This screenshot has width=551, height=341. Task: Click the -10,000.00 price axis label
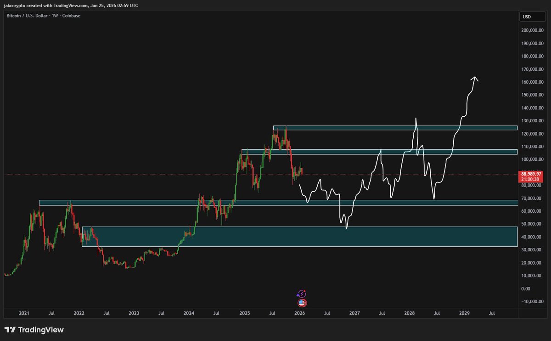pyautogui.click(x=532, y=301)
